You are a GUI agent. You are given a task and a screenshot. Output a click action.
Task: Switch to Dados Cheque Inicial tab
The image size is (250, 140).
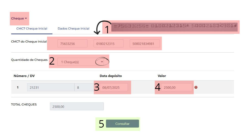click(74, 29)
